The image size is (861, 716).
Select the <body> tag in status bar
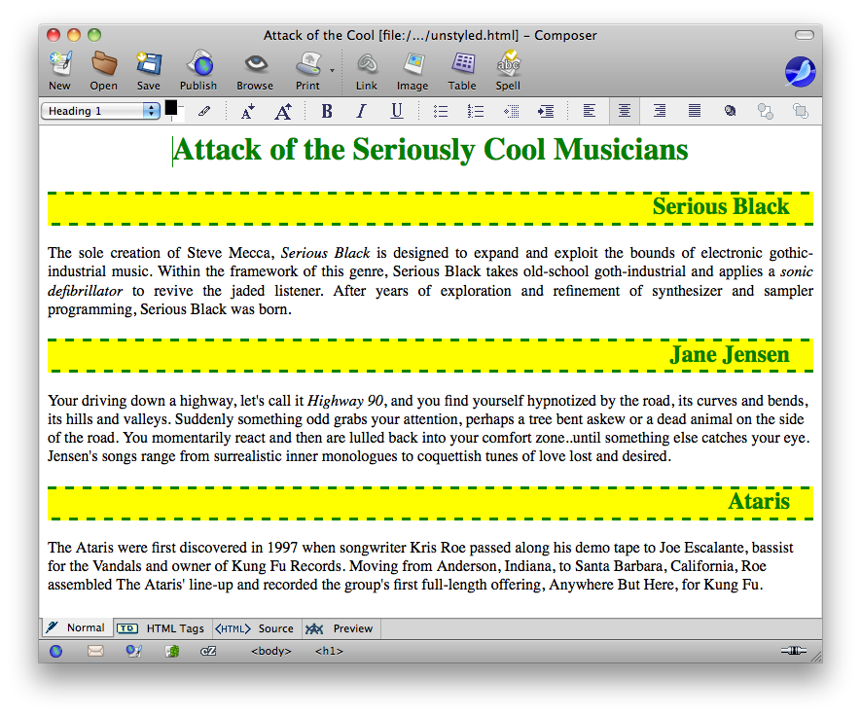pyautogui.click(x=271, y=651)
